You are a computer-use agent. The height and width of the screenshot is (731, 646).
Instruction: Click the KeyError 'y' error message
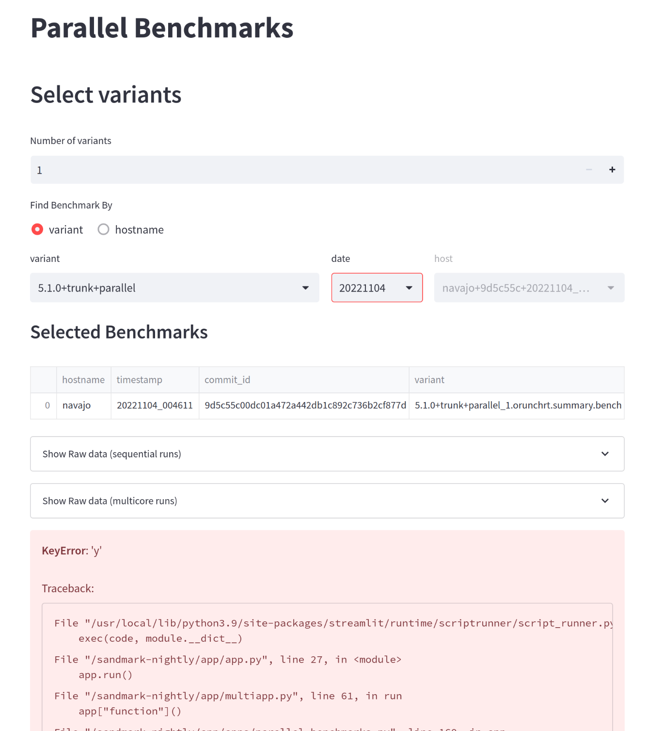72,551
